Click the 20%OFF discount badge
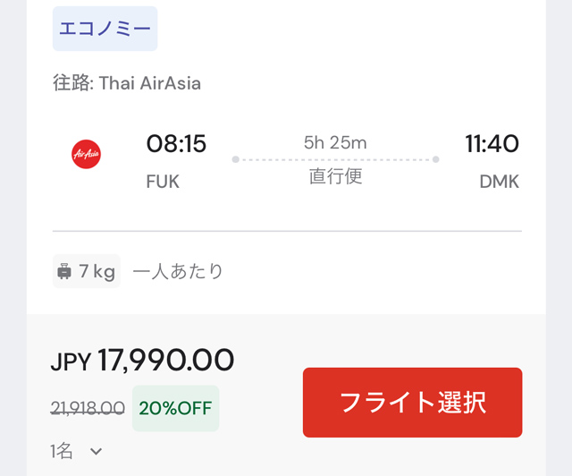The height and width of the screenshot is (476, 572). [x=175, y=408]
